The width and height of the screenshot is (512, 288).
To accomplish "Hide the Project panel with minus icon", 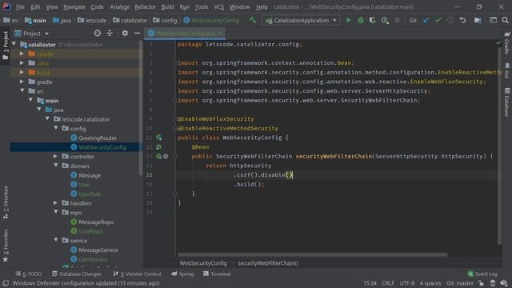I will [x=137, y=34].
